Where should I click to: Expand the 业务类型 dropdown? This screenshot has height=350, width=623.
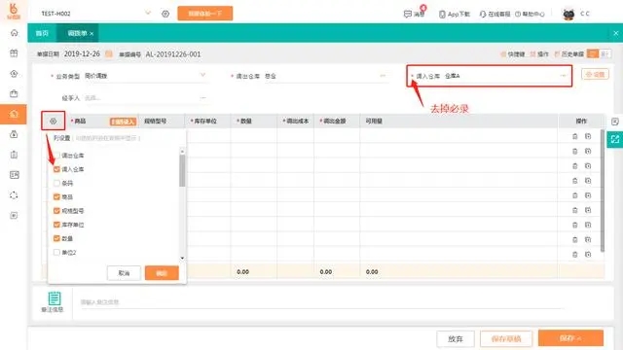(x=145, y=76)
